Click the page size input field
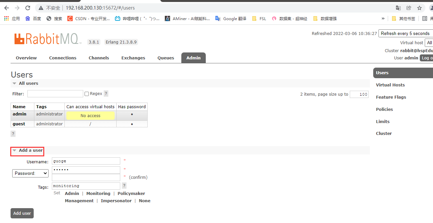433x223 pixels. pyautogui.click(x=359, y=94)
